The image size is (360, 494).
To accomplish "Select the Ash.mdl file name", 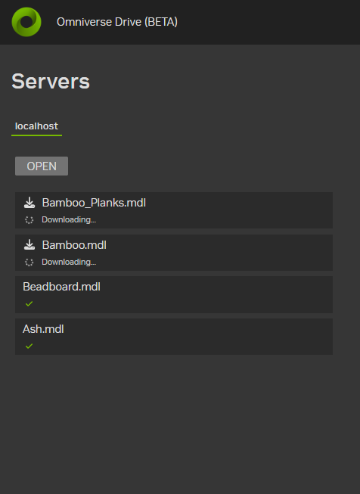I will pyautogui.click(x=43, y=329).
